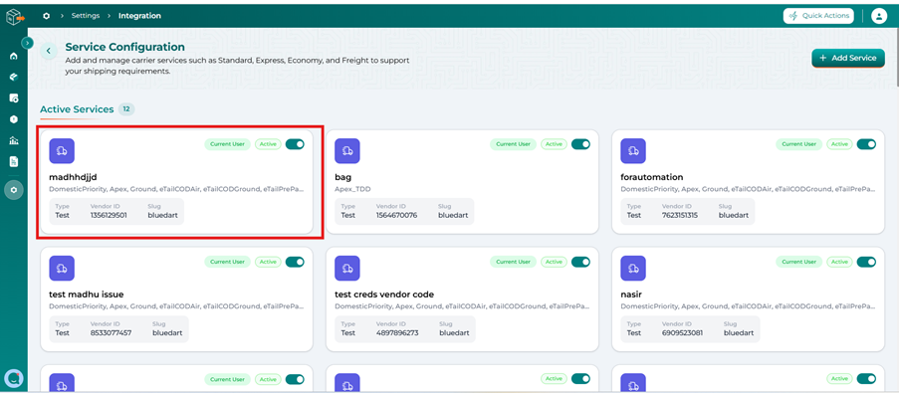Click the test madhu issue card title
899x393 pixels.
click(x=87, y=295)
